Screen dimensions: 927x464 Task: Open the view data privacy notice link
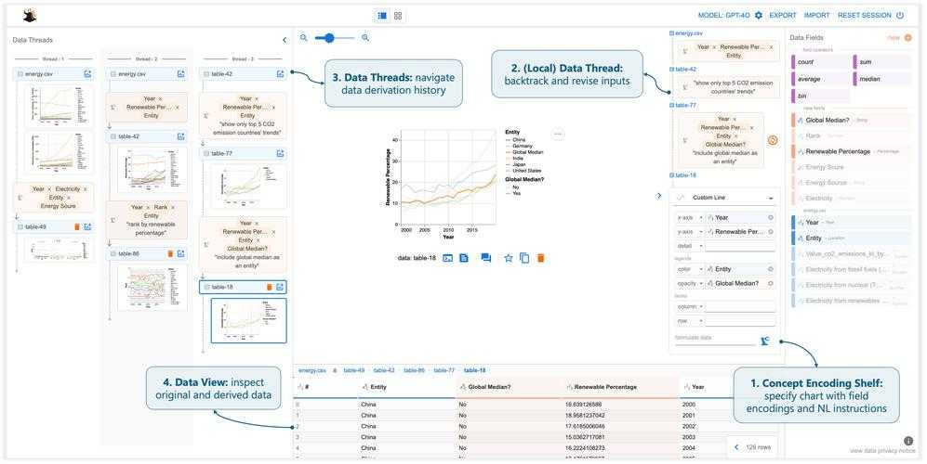(882, 451)
